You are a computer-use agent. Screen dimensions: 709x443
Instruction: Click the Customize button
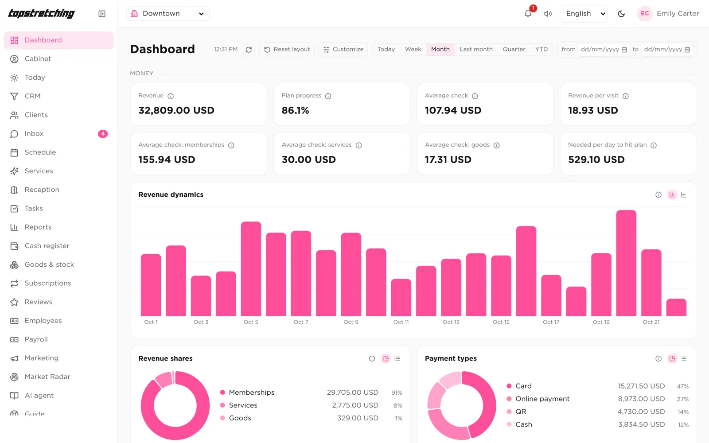(x=343, y=50)
